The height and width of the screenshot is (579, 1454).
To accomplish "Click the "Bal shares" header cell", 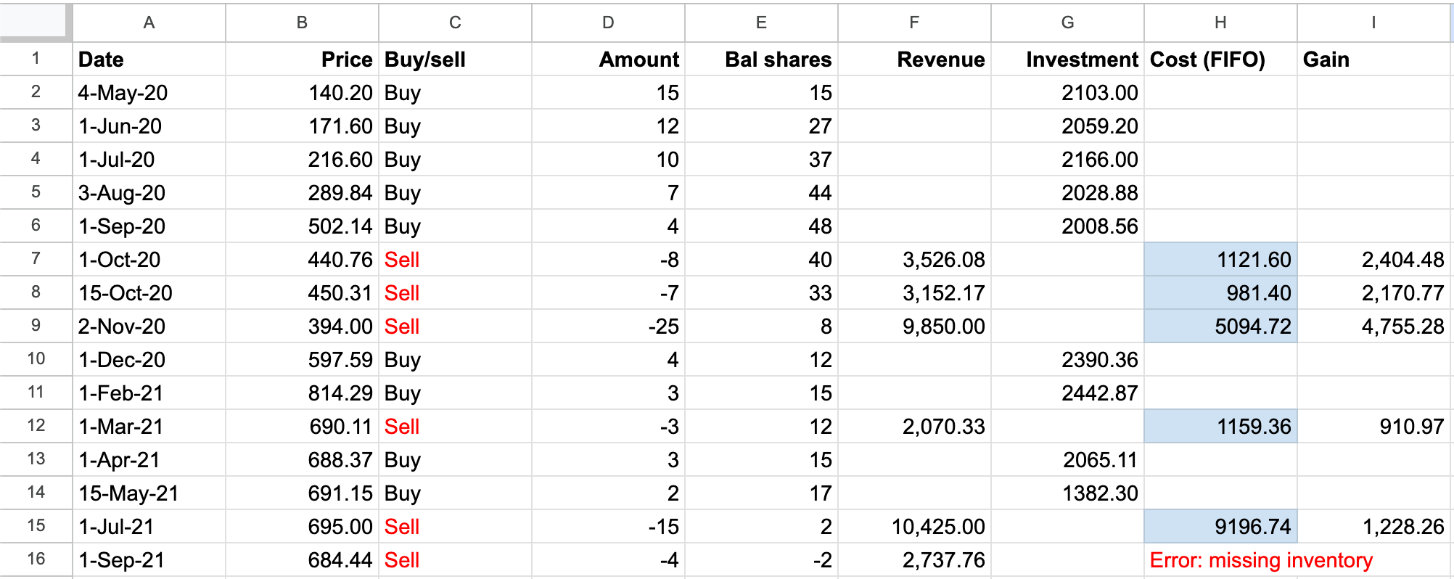I will [x=761, y=59].
